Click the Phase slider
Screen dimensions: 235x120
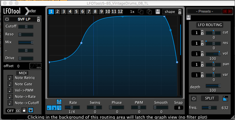click(117, 107)
